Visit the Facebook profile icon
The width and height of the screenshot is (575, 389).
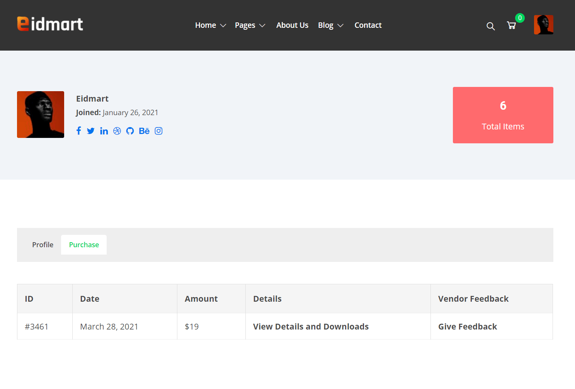[x=79, y=131]
